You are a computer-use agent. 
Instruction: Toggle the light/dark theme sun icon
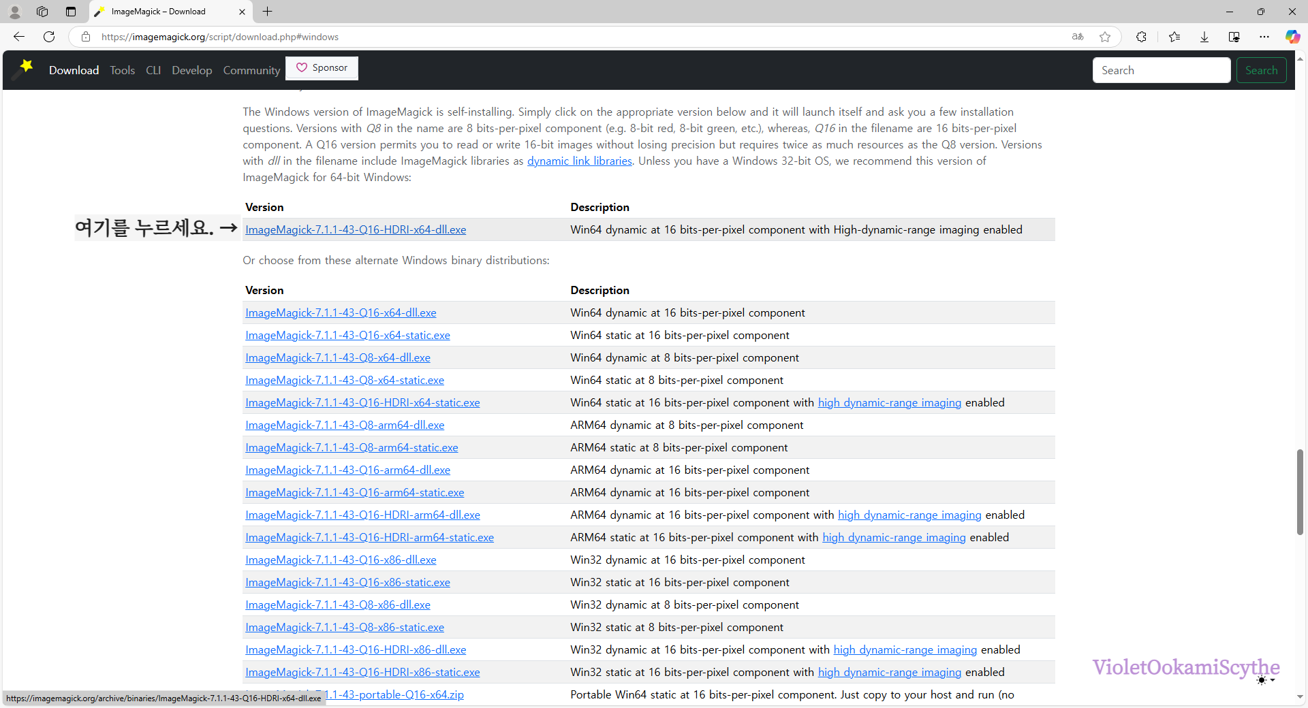click(1262, 680)
